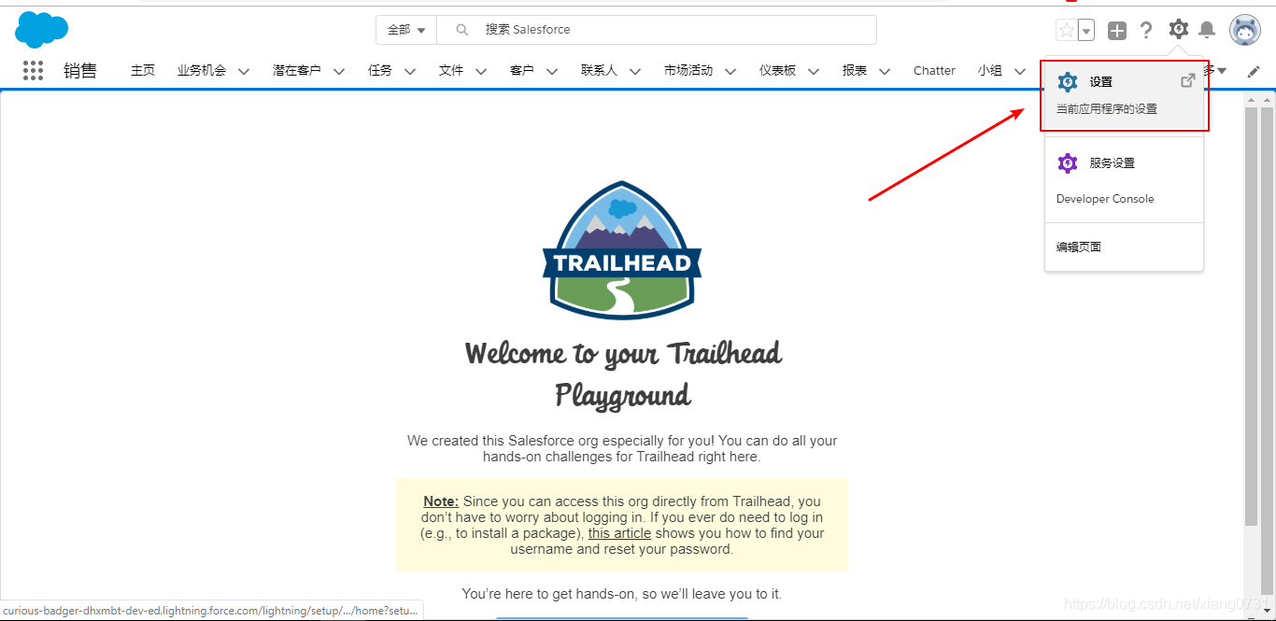Open the help question mark icon

tap(1146, 31)
